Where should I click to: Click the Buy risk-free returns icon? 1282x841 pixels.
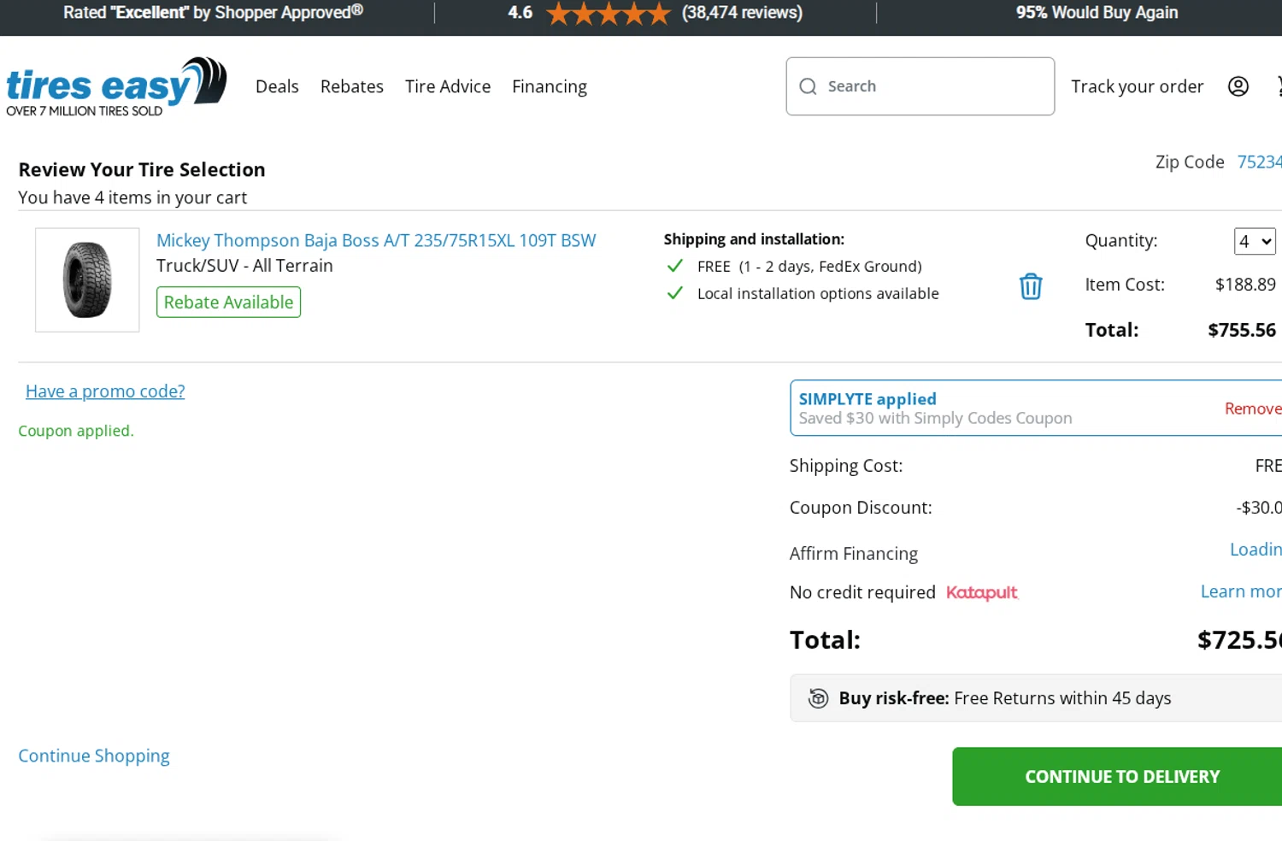pyautogui.click(x=818, y=698)
